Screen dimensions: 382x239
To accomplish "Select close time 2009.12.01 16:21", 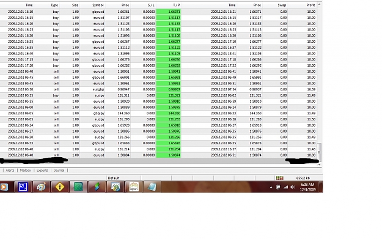I will (x=223, y=12).
